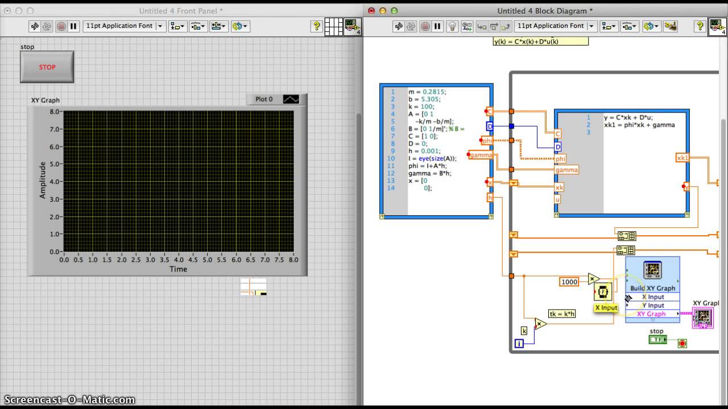Click the XY Graph indicator terminal
This screenshot has height=409, width=728.
point(703,318)
